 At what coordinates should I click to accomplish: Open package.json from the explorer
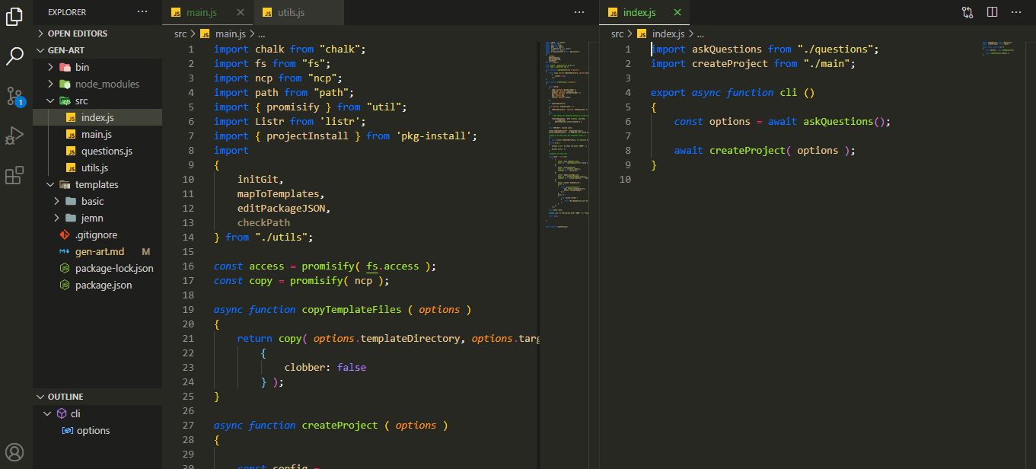104,285
